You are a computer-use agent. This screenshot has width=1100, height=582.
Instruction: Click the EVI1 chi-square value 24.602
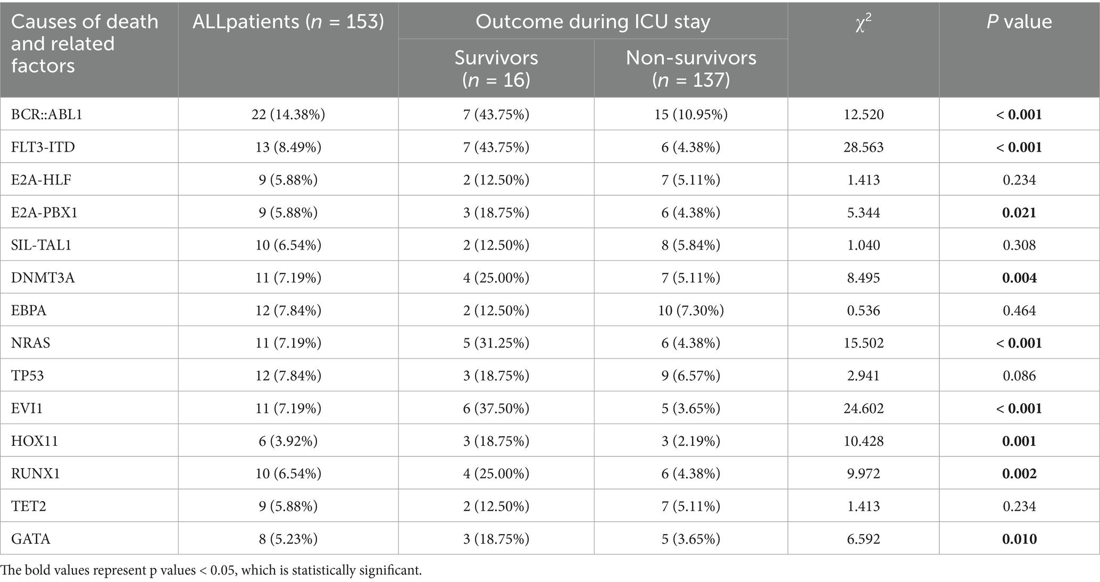point(863,408)
